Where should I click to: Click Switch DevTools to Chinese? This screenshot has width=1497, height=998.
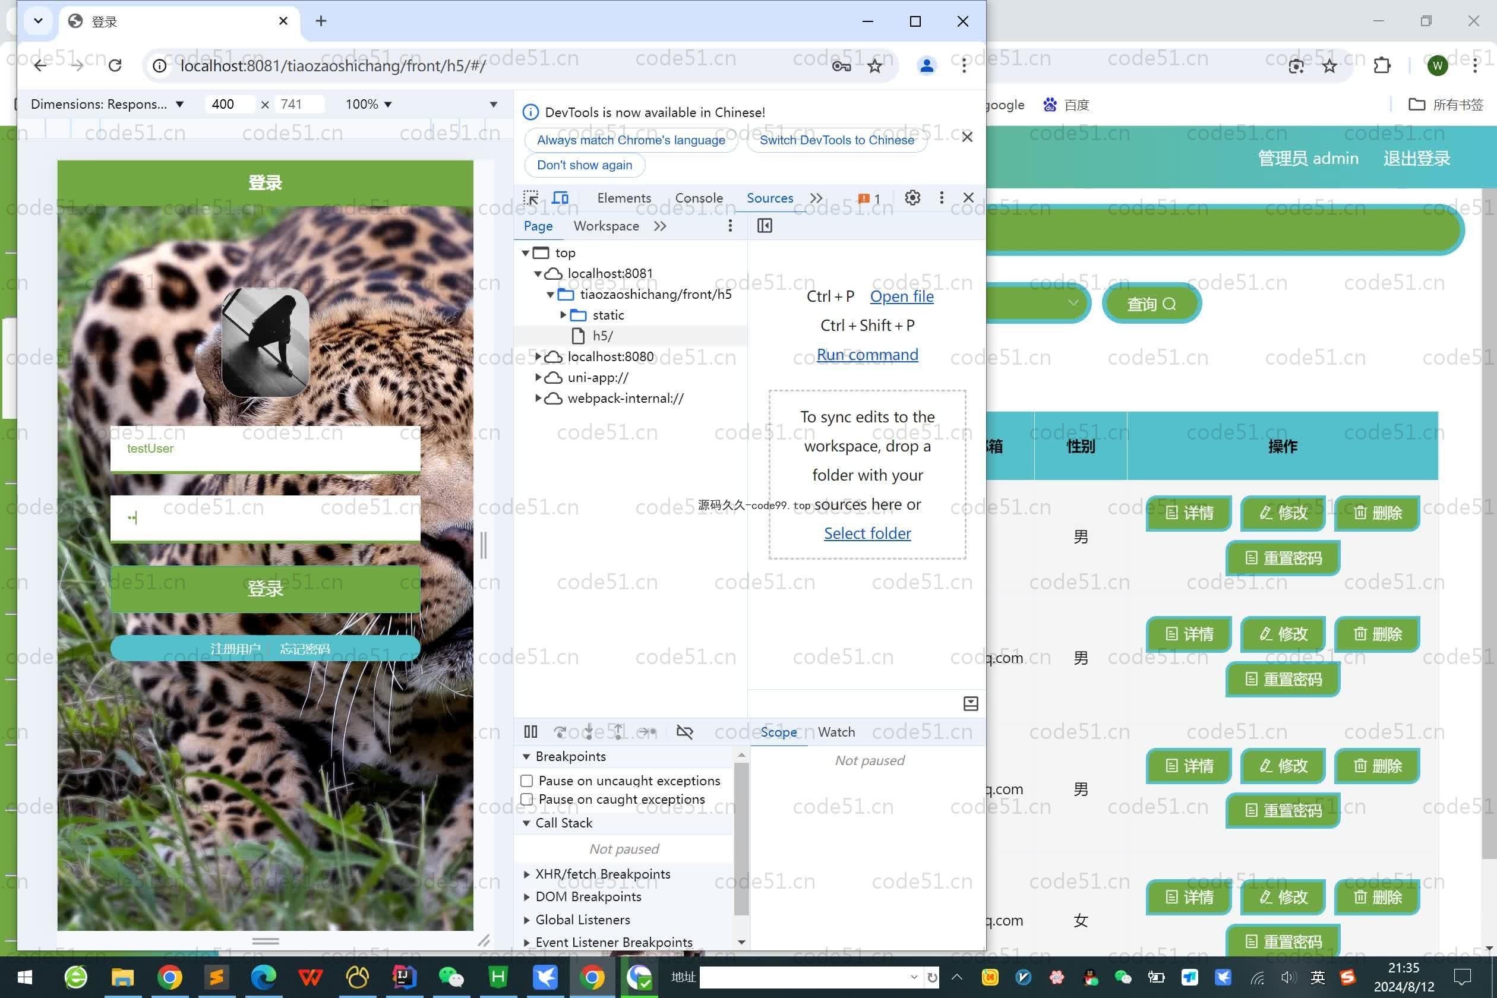tap(836, 140)
